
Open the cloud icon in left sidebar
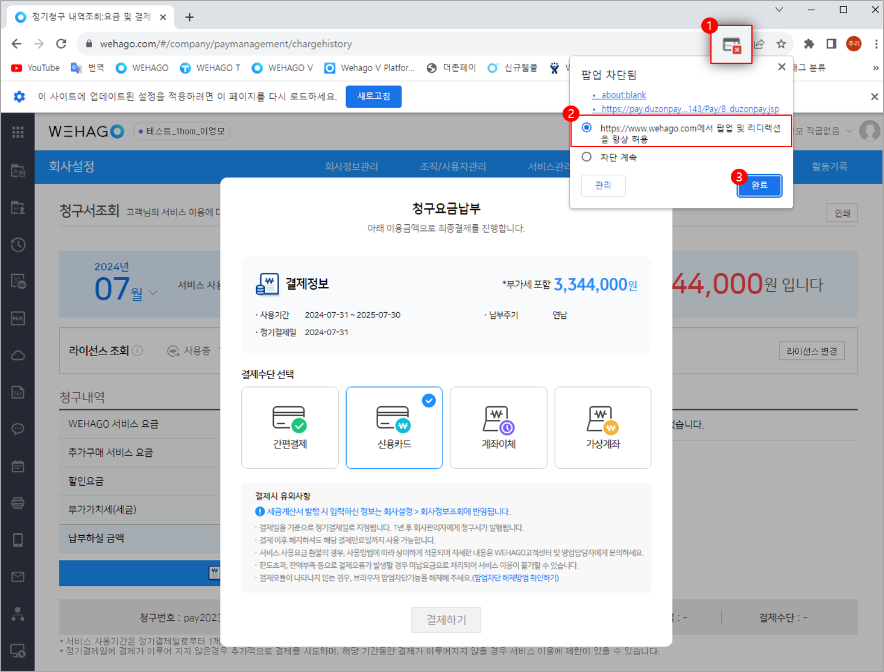tap(18, 355)
